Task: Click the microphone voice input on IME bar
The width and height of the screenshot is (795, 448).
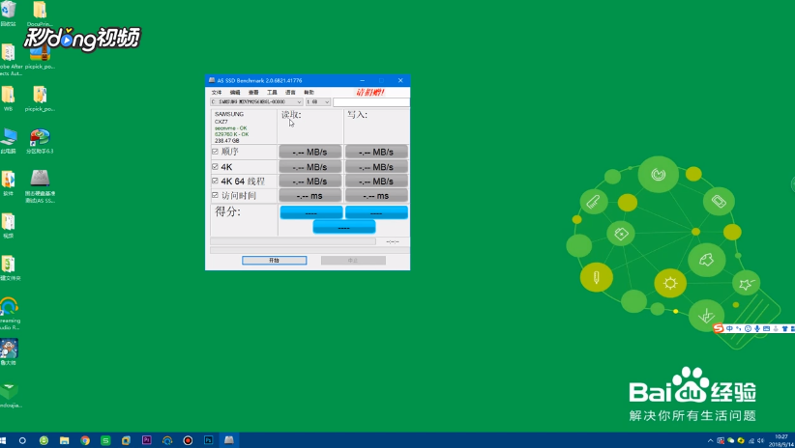Action: coord(757,328)
